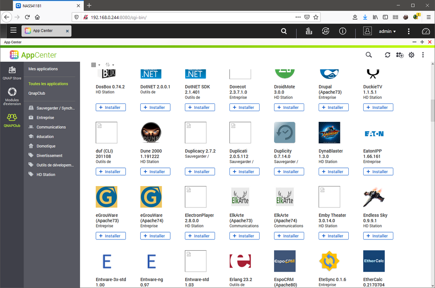
Task: Open eGrouWare (Apache73) app icon
Action: pyautogui.click(x=106, y=197)
